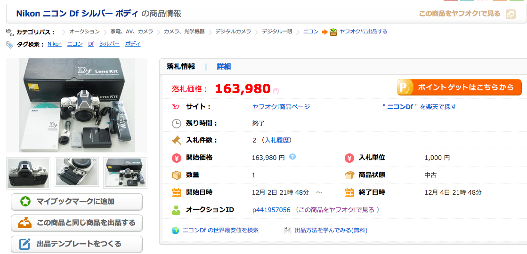Click the calendar icon for 開始日時
527x254 pixels.
(177, 192)
